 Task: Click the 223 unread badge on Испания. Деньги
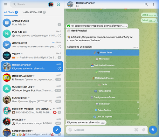[x=58, y=79]
